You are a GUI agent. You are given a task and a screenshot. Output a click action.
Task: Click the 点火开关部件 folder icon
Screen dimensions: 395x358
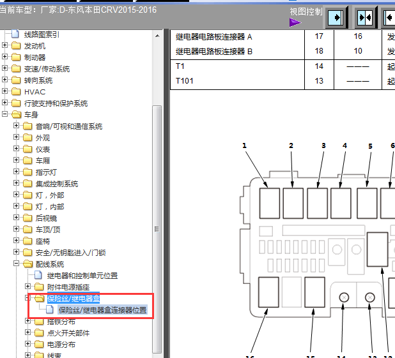click(x=39, y=333)
